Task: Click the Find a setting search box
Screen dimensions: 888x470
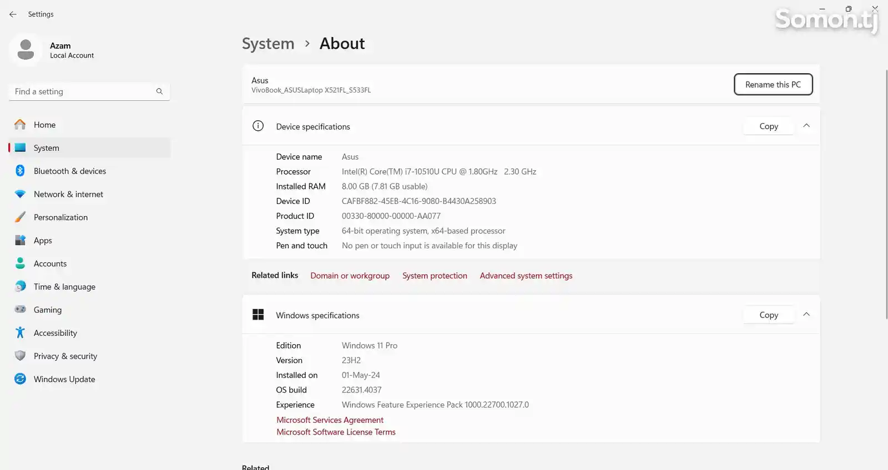Action: pyautogui.click(x=89, y=91)
